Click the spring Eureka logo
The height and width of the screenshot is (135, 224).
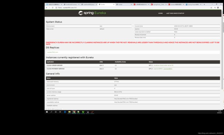click(92, 13)
